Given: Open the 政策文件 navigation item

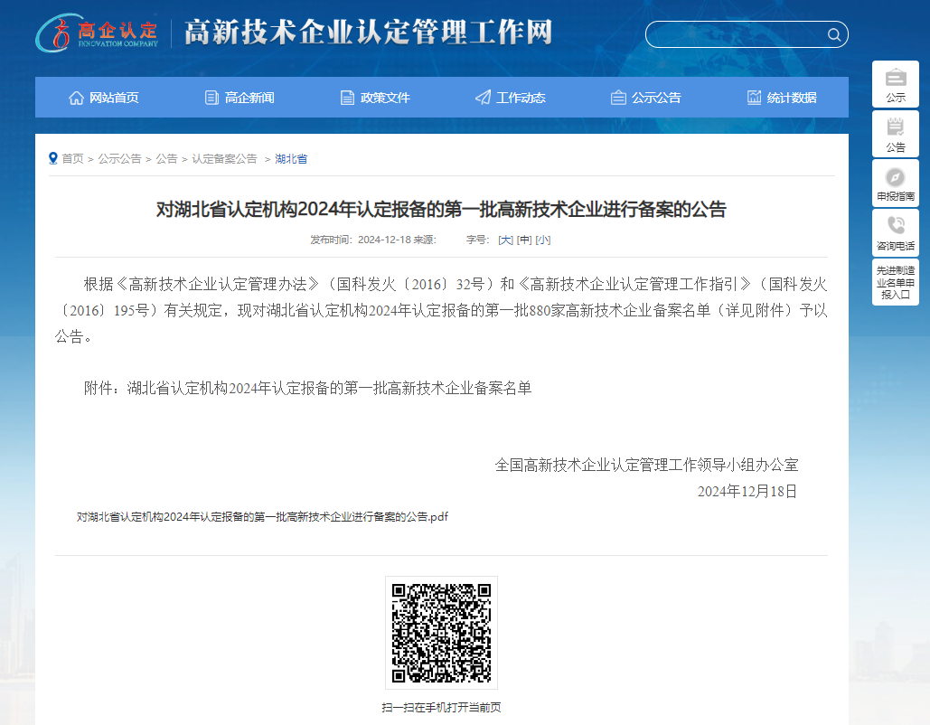Looking at the screenshot, I should coord(374,98).
